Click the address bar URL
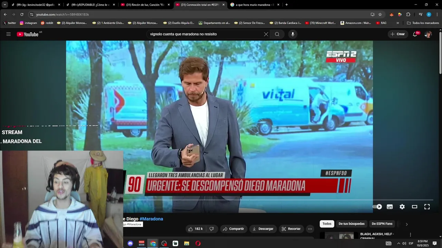The width and height of the screenshot is (442, 248). click(63, 14)
